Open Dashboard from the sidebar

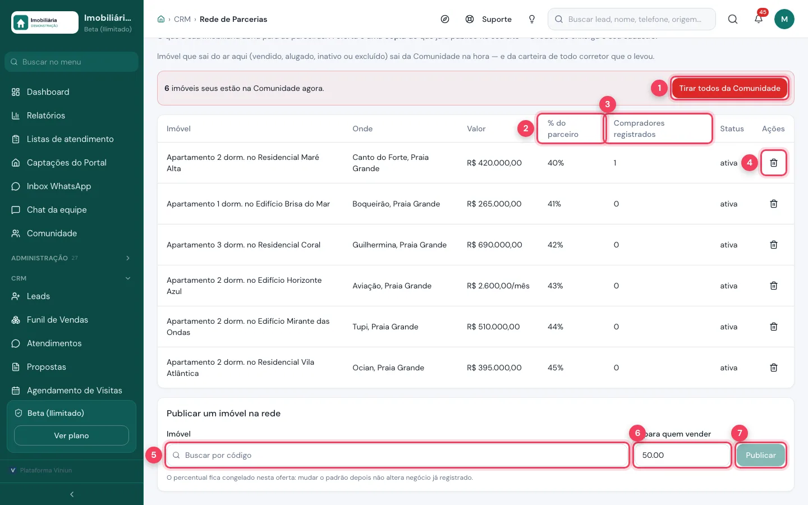(71, 92)
